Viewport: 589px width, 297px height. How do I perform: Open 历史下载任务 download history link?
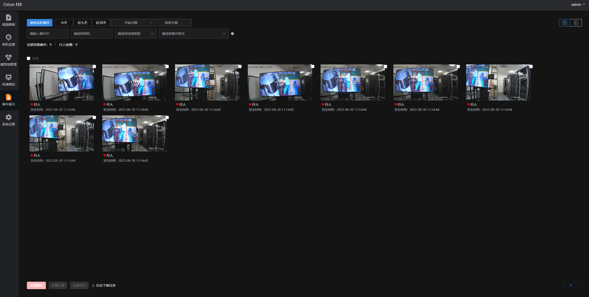(104, 286)
